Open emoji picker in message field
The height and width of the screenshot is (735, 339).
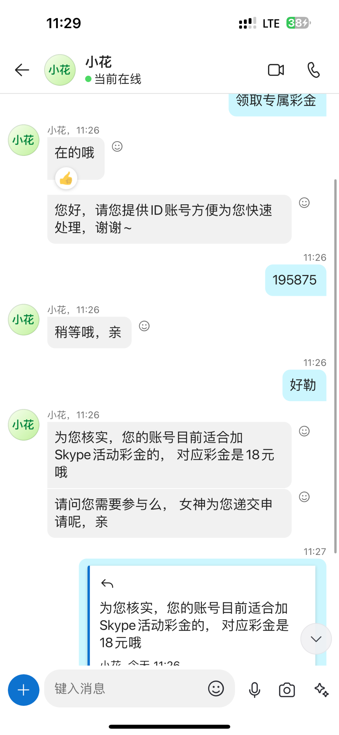(216, 689)
